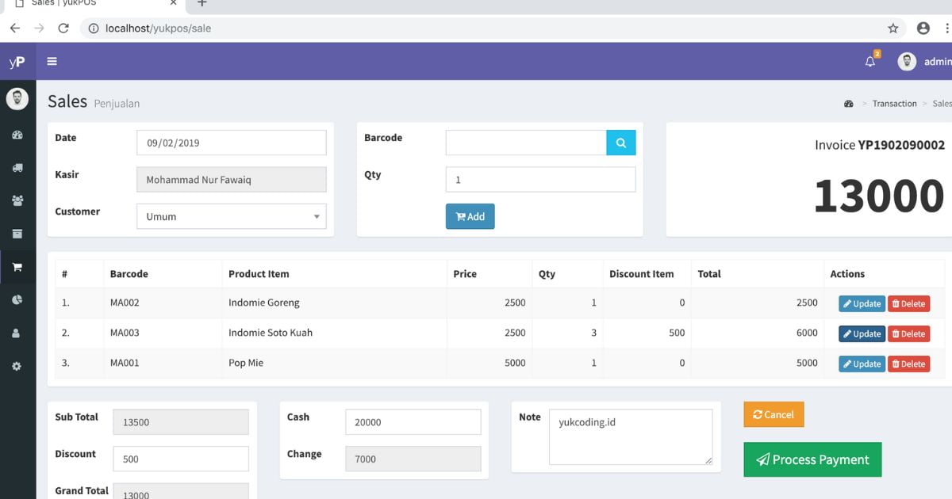Update the Indomie Soto Kuah row

tap(862, 333)
